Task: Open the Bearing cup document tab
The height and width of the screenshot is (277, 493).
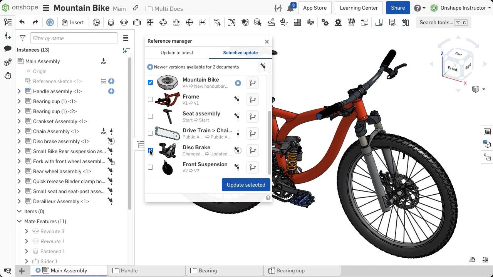Action: (x=291, y=270)
